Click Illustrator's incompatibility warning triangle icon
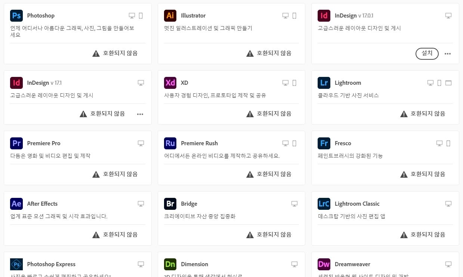The image size is (463, 277). [250, 53]
